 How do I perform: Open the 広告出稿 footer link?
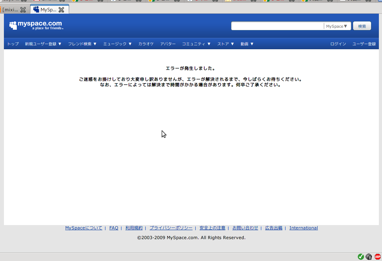pyautogui.click(x=274, y=228)
